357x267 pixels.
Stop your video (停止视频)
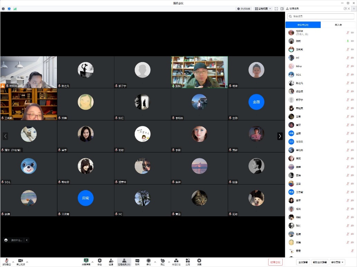(x=20, y=261)
